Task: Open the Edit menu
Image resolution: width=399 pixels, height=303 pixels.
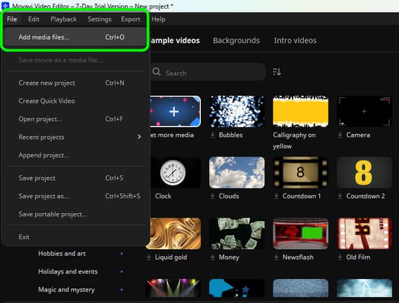Action: pyautogui.click(x=34, y=19)
